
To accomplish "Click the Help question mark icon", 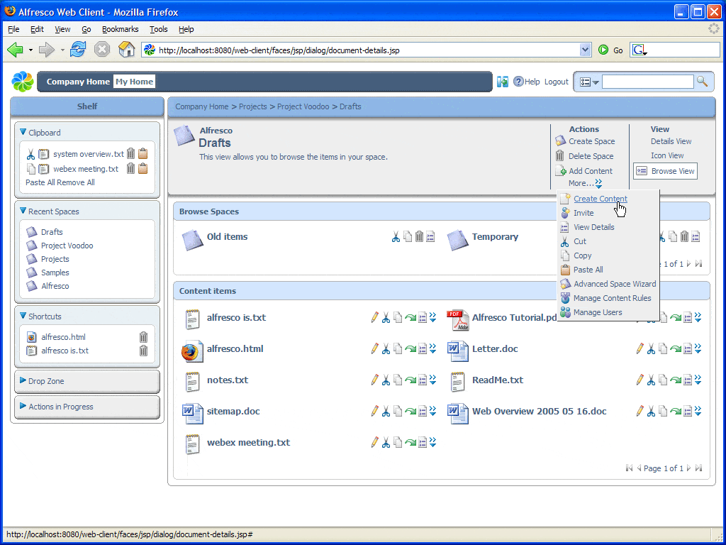I will [x=518, y=82].
